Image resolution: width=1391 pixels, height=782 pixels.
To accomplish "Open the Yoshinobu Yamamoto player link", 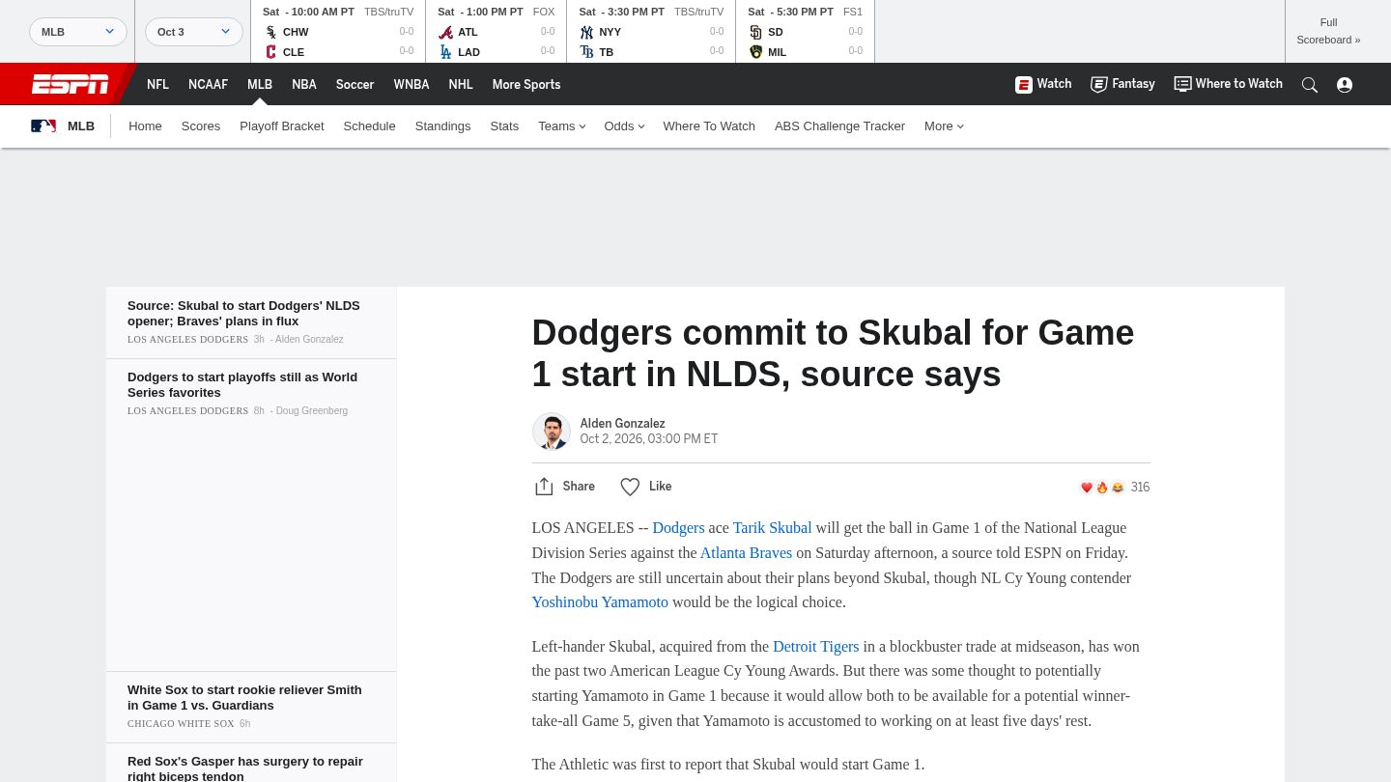I will [600, 602].
